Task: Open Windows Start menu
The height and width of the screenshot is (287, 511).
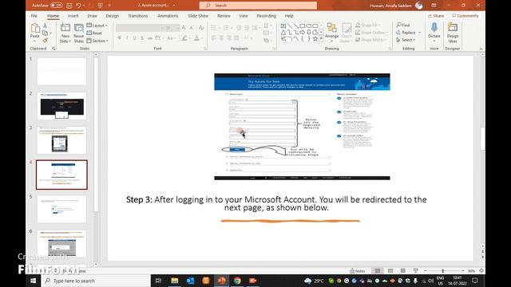Action: 34,281
